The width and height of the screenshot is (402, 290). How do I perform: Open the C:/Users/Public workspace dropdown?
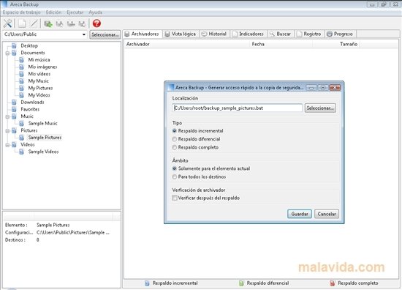click(84, 34)
